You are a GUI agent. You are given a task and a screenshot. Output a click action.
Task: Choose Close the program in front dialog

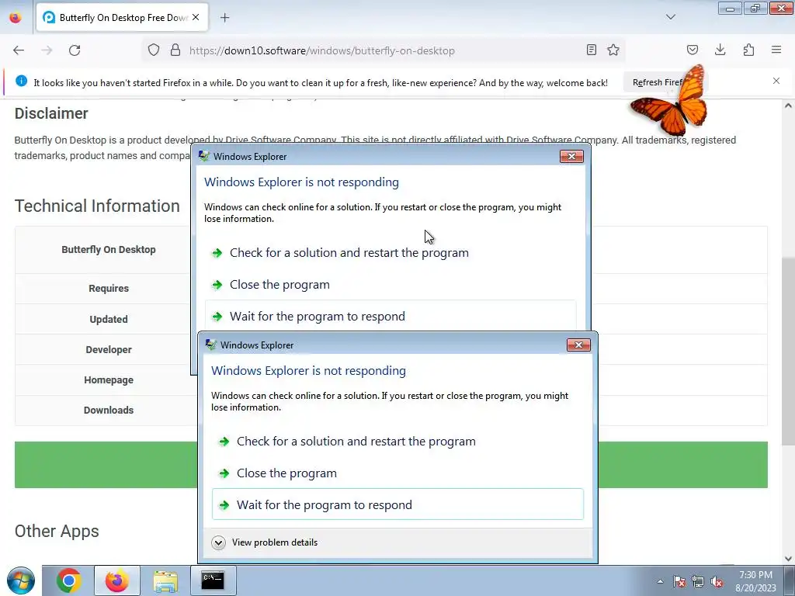[x=398, y=473]
